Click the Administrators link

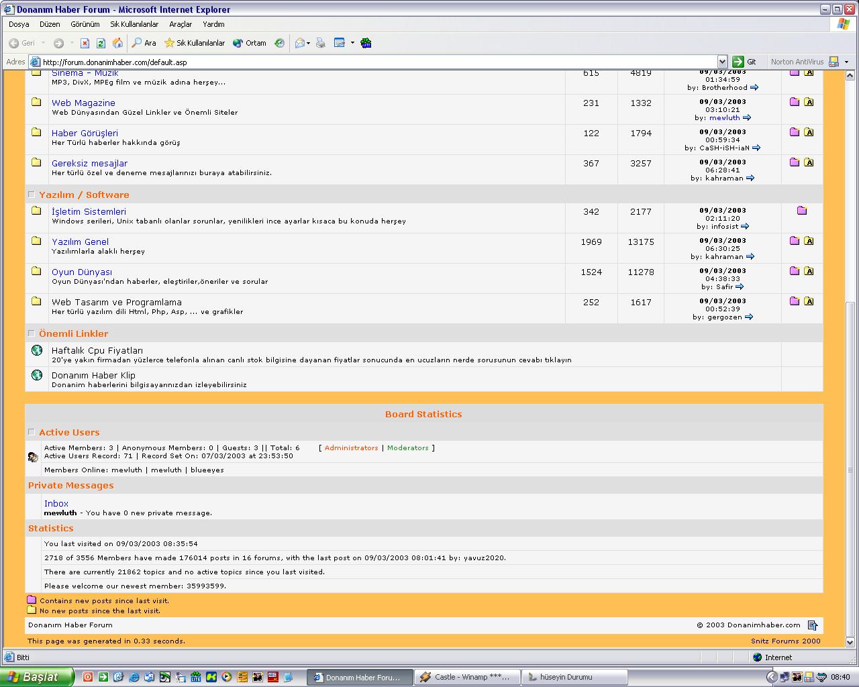pyautogui.click(x=351, y=447)
